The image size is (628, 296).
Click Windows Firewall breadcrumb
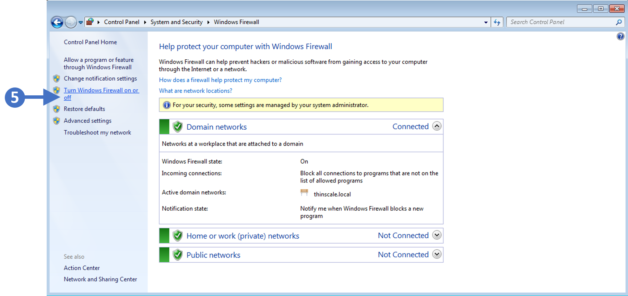(236, 22)
